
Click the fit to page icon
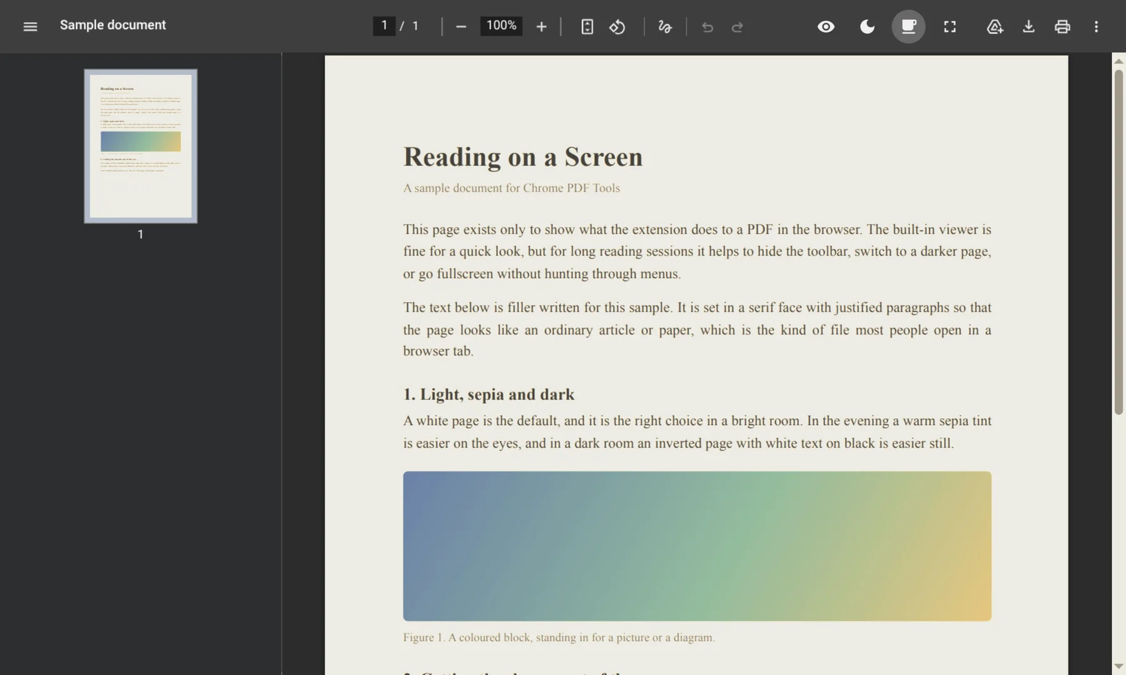point(587,26)
